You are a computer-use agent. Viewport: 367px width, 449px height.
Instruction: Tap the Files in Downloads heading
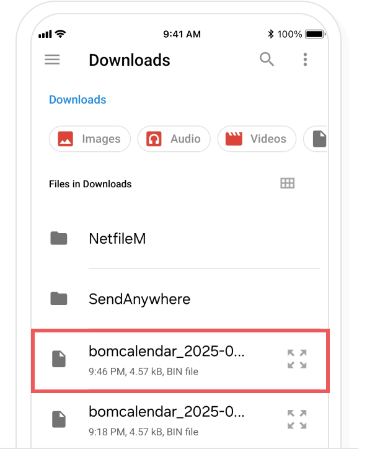90,184
